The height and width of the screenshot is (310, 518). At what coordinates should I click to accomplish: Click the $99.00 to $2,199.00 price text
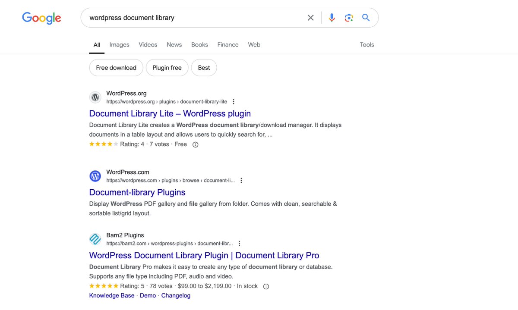(x=205, y=286)
